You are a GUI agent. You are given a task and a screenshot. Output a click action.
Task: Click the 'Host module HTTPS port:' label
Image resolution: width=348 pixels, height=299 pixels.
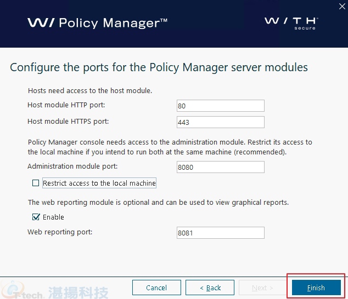[68, 122]
